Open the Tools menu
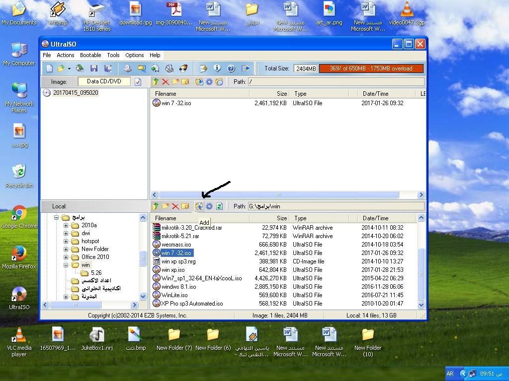Screen dimensions: 509x381 (113, 55)
